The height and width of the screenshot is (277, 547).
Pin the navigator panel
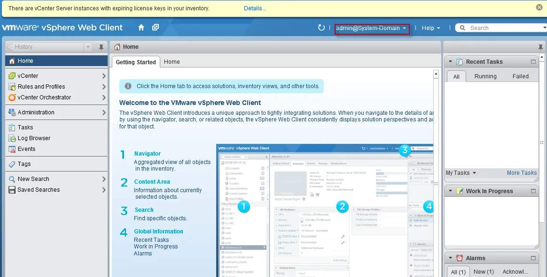tap(101, 47)
